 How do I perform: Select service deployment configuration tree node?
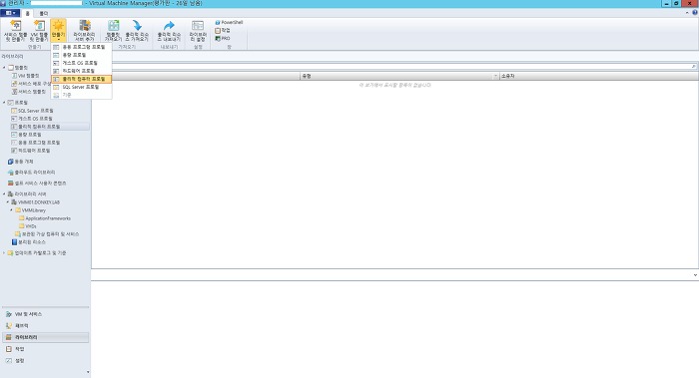click(31, 84)
